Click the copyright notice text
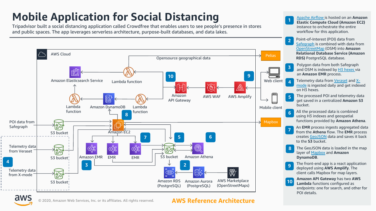The width and height of the screenshot is (376, 211). tap(96, 201)
